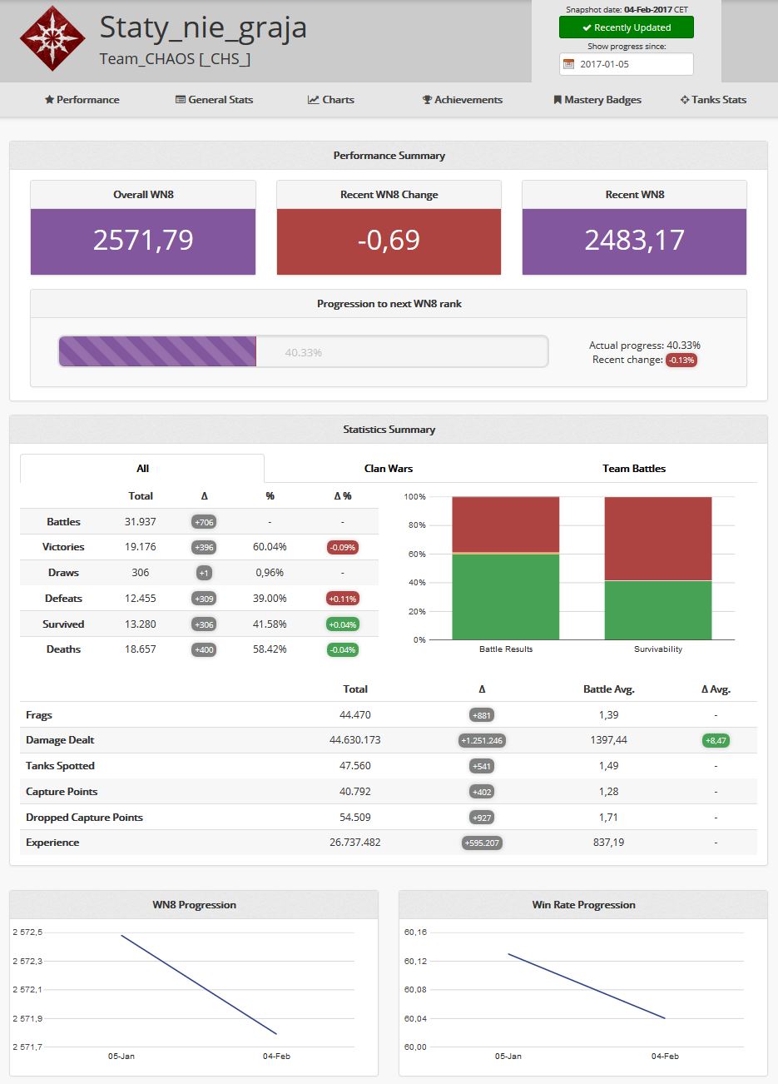Click the crosshair icon beside Tanks Stats
The width and height of the screenshot is (778, 1084).
coord(685,100)
